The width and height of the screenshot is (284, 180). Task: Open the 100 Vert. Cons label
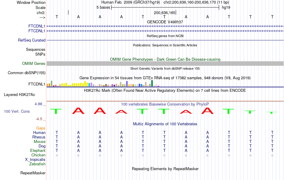tap(17, 111)
